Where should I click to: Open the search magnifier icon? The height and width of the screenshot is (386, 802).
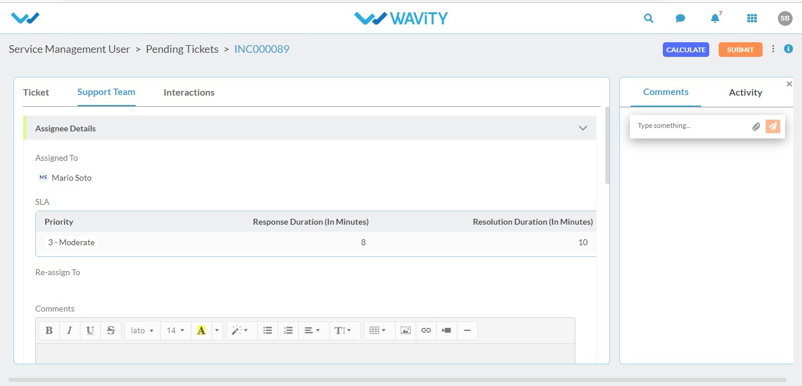(x=649, y=18)
